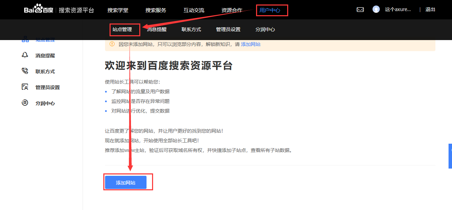Open the mail envelope icon in the header
The height and width of the screenshot is (210, 452).
(x=360, y=10)
